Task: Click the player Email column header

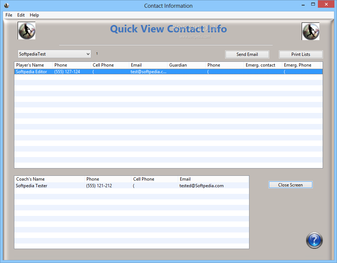Action: point(148,65)
